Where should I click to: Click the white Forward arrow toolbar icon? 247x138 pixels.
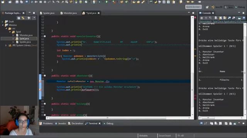pos(200,2)
